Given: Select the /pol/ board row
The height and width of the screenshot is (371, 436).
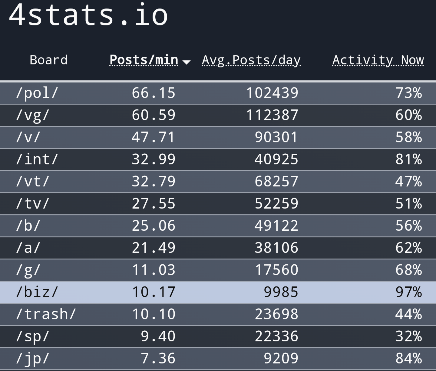Looking at the screenshot, I should [x=218, y=93].
